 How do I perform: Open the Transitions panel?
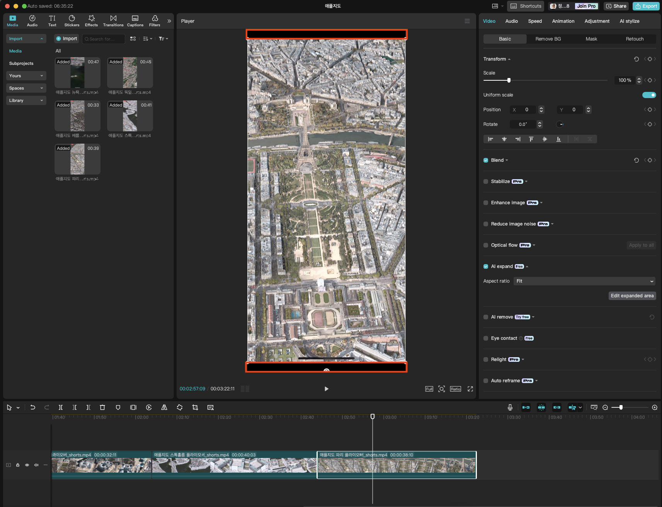coord(113,21)
